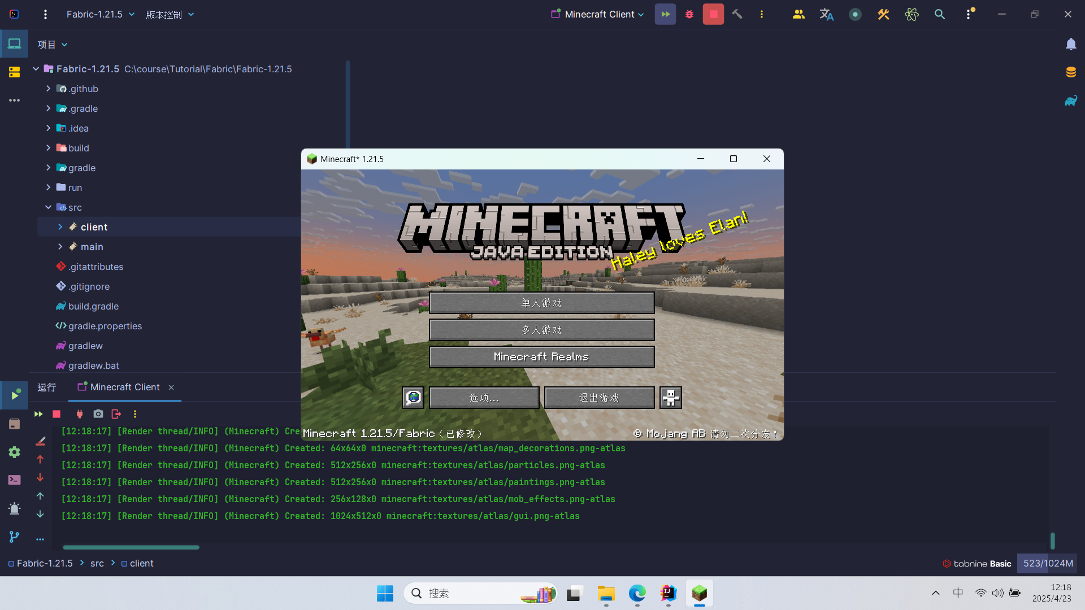
Task: Stop the running Minecraft Client
Action: point(713,15)
